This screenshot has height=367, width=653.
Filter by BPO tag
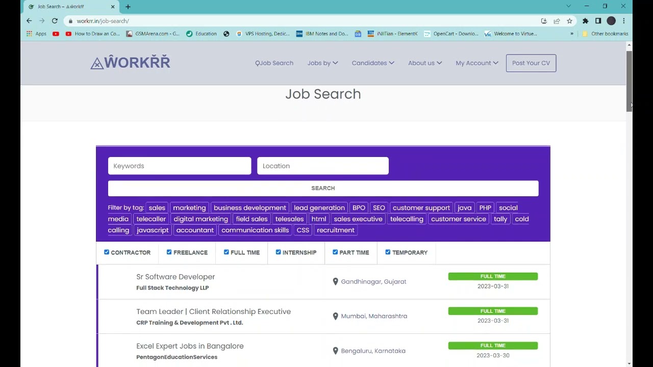tap(359, 208)
